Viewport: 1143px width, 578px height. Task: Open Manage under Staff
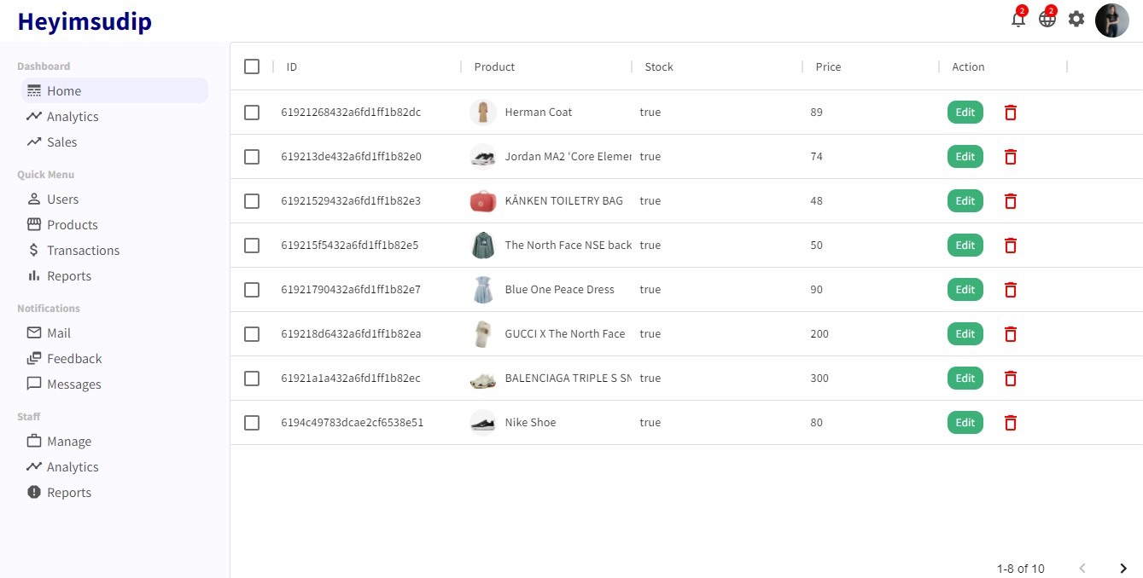(x=114, y=442)
